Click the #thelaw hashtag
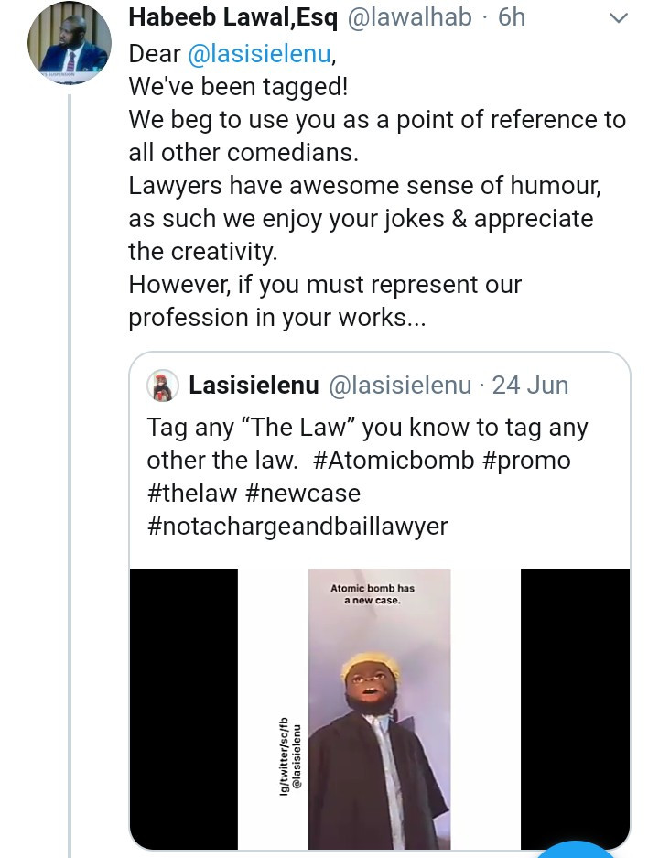This screenshot has height=858, width=659. [191, 493]
